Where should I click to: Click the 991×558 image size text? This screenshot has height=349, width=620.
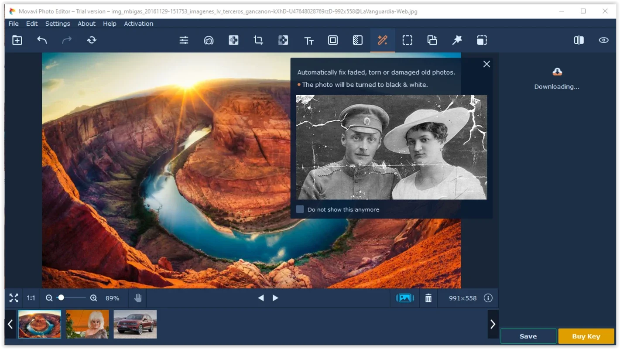coord(462,298)
